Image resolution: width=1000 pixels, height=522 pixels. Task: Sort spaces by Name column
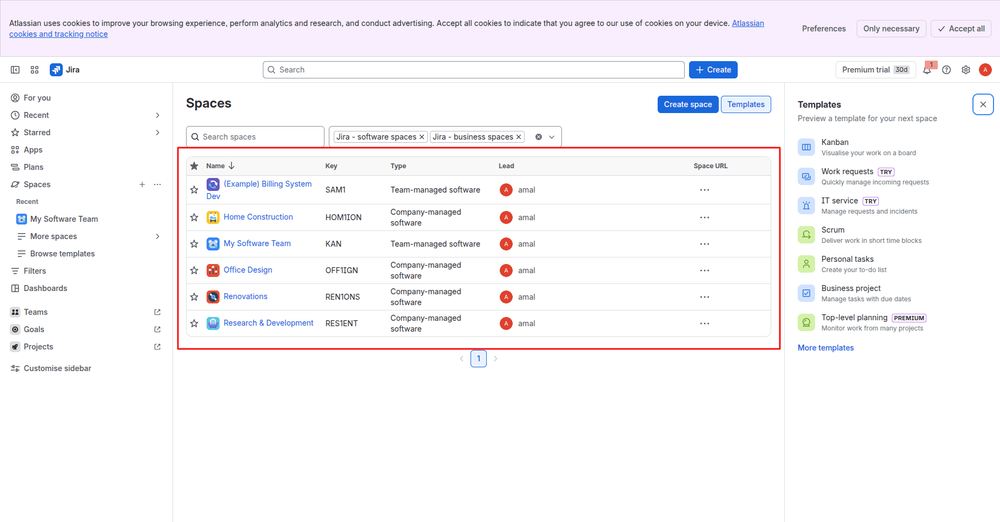pyautogui.click(x=220, y=166)
